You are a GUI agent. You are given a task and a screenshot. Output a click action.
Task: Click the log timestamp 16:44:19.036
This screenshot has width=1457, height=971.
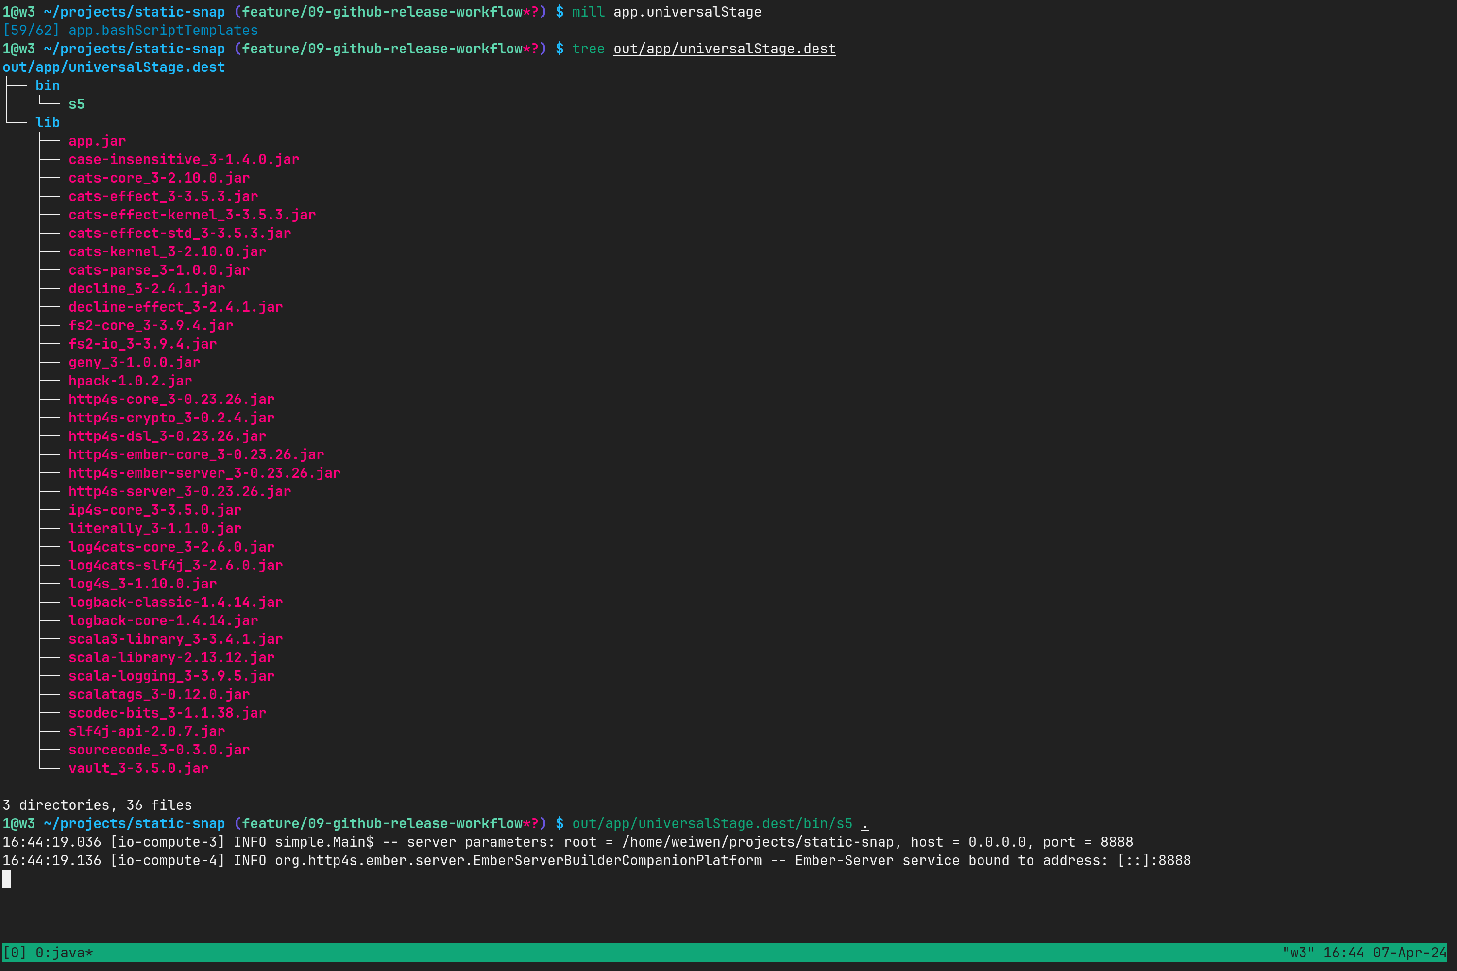[x=52, y=842]
